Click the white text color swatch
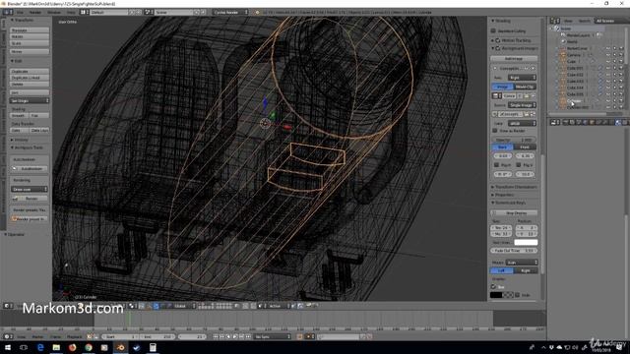The height and width of the screenshot is (354, 630). click(526, 243)
